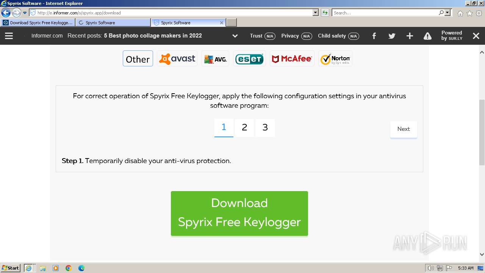Switch to Download Spyrix Free Keylogger tab

(x=38, y=23)
